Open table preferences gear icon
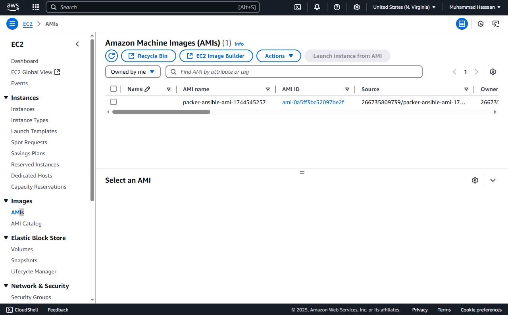 click(x=493, y=72)
